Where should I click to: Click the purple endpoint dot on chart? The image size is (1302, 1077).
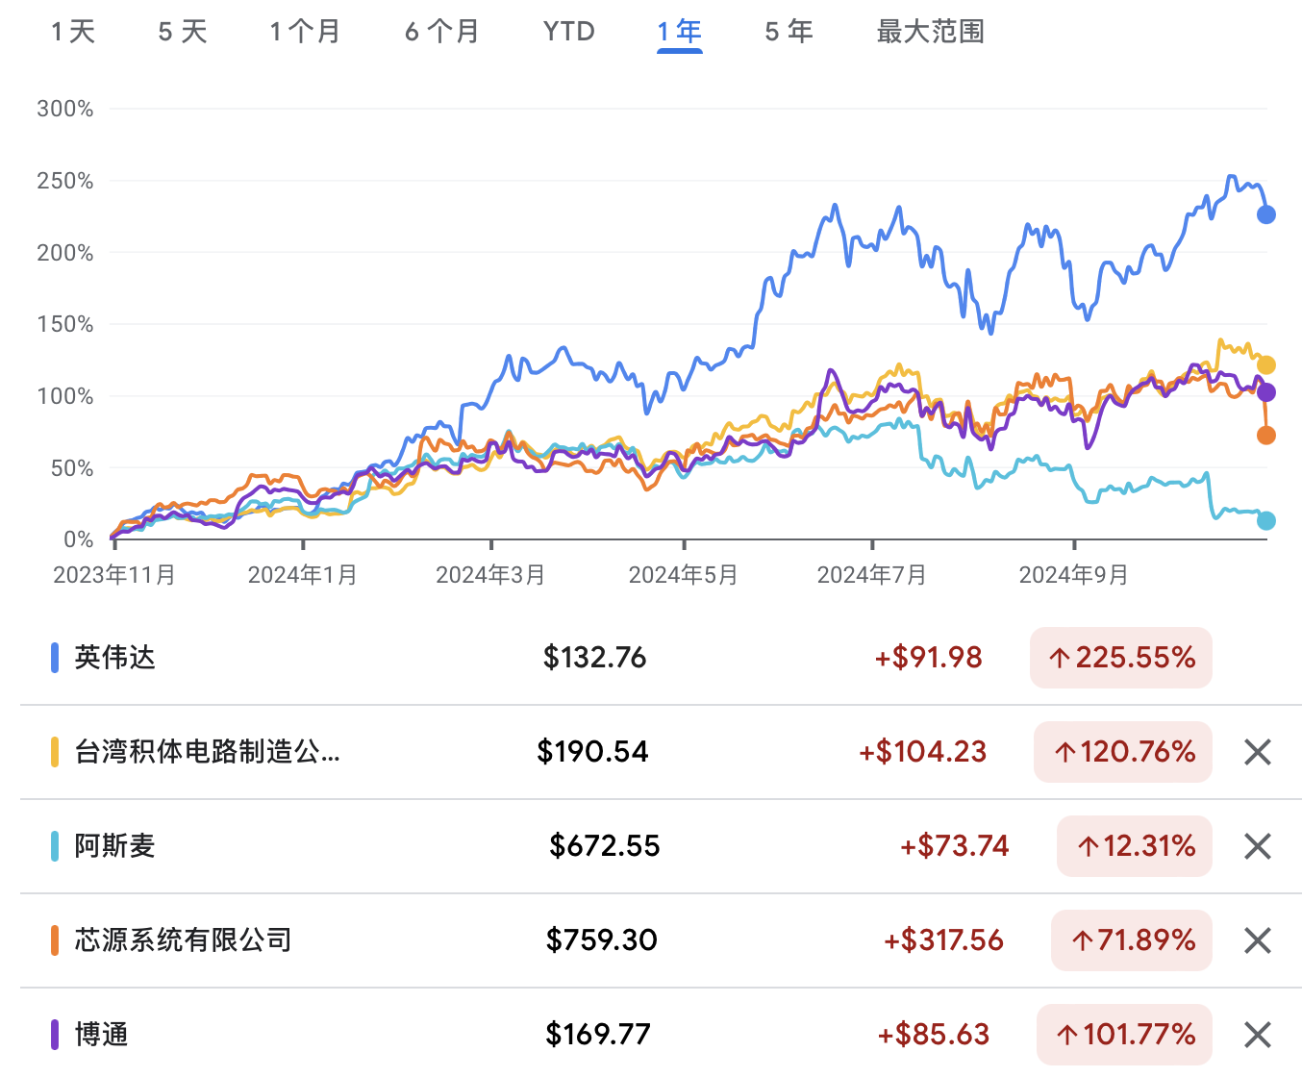[x=1266, y=392]
